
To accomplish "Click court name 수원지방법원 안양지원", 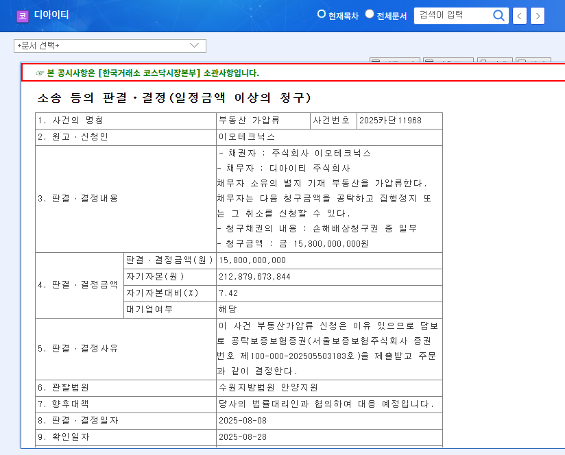I will point(269,388).
